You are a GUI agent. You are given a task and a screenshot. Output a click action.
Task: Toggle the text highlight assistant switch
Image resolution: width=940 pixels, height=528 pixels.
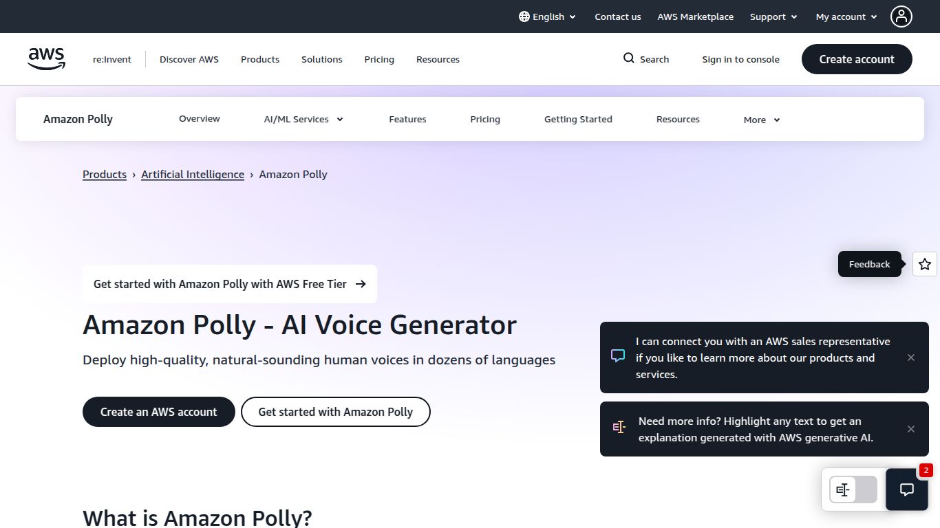pyautogui.click(x=852, y=489)
